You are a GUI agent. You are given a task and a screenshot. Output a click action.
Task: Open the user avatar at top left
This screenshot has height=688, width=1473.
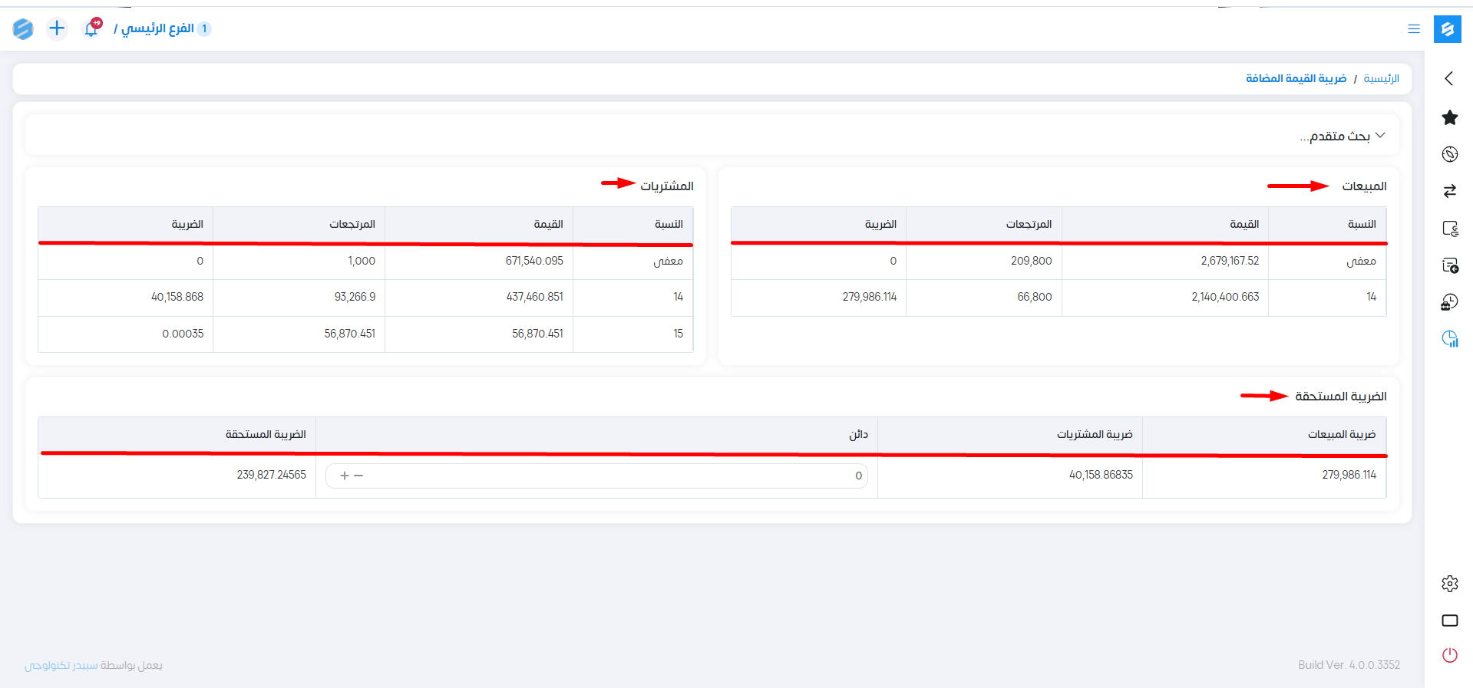click(x=23, y=29)
